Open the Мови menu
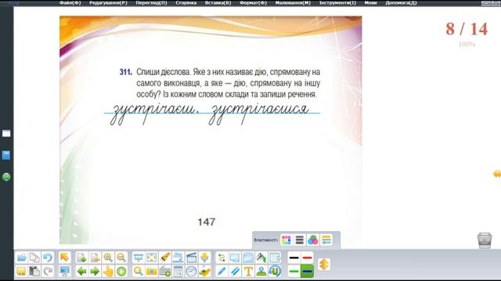 pos(370,3)
